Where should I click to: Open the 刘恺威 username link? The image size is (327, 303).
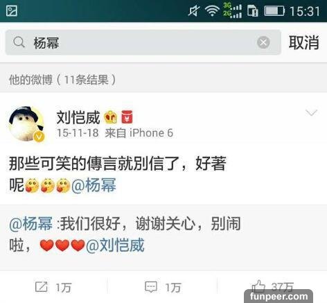click(78, 117)
